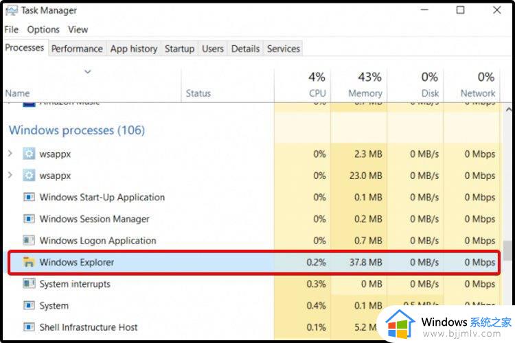Open the Options menu

(x=43, y=29)
